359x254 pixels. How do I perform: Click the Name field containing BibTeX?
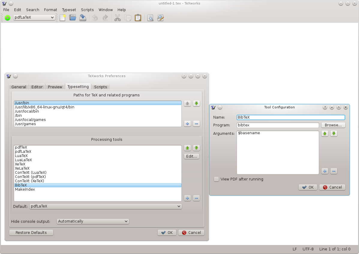291,117
